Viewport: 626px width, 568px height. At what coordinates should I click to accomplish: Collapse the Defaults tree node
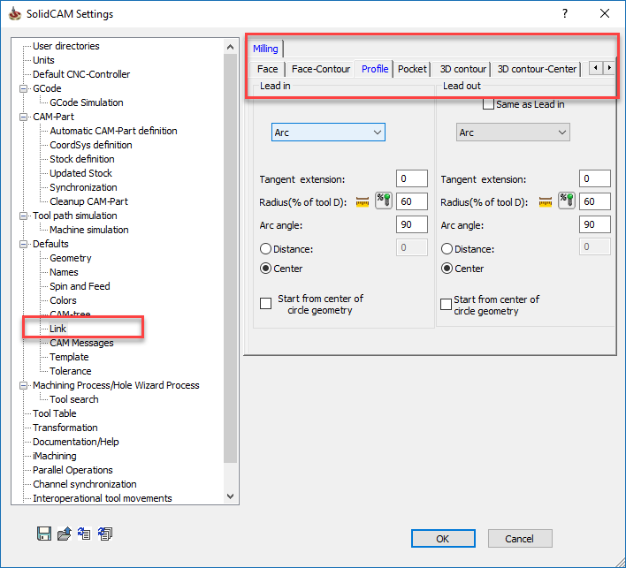(24, 244)
